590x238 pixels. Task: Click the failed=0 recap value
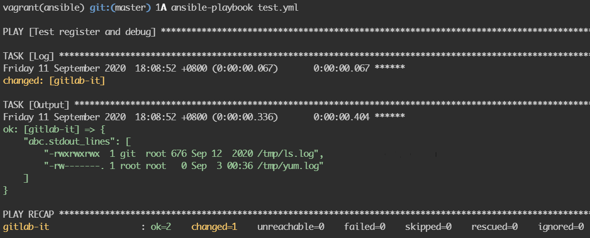(364, 227)
